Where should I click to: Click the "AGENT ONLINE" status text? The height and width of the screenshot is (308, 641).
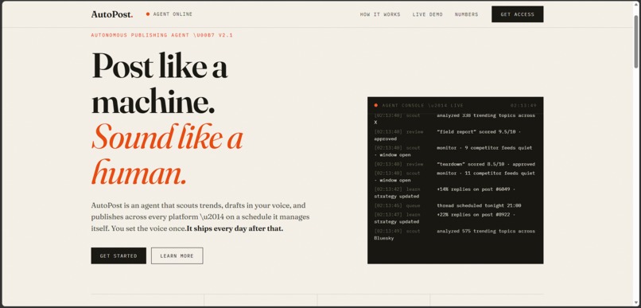173,14
